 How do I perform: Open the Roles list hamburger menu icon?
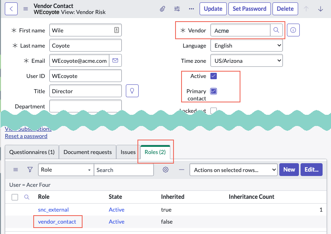coord(16,170)
